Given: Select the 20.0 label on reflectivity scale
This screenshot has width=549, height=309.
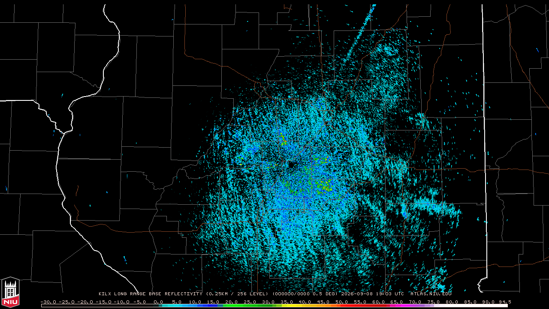Looking at the screenshot, I should [231, 302].
